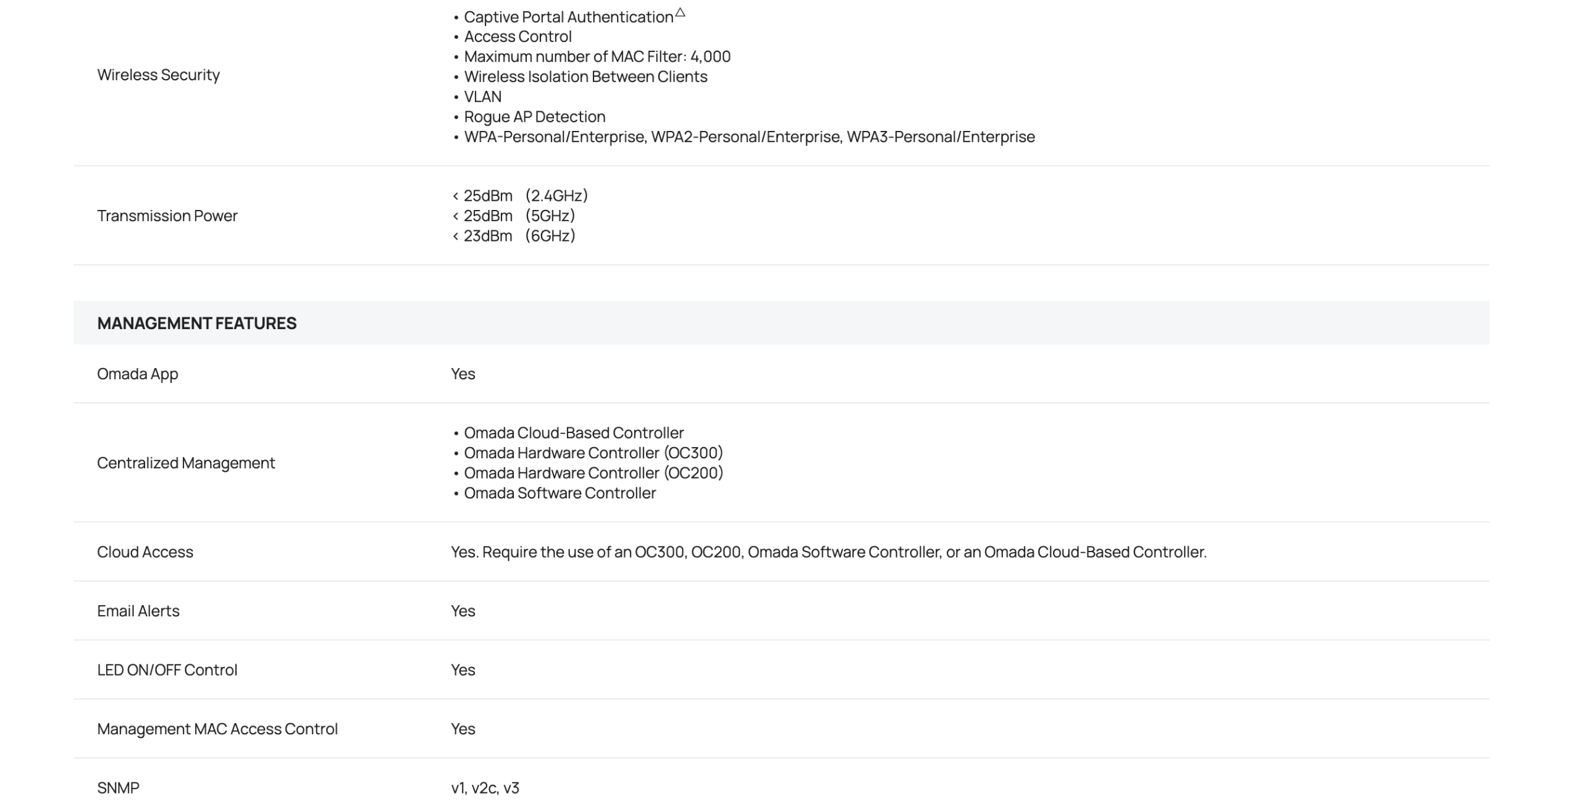Screen dimensions: 1581x801
Task: Click the MANAGEMENT FEATURES section header
Action: 196,323
